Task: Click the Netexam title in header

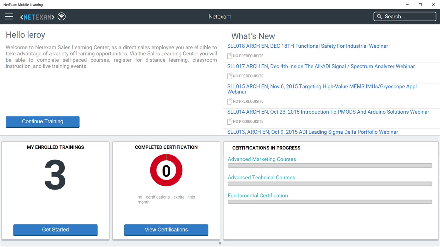Action: [x=220, y=17]
